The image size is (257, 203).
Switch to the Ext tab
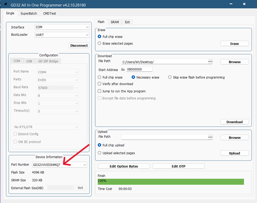point(127,22)
